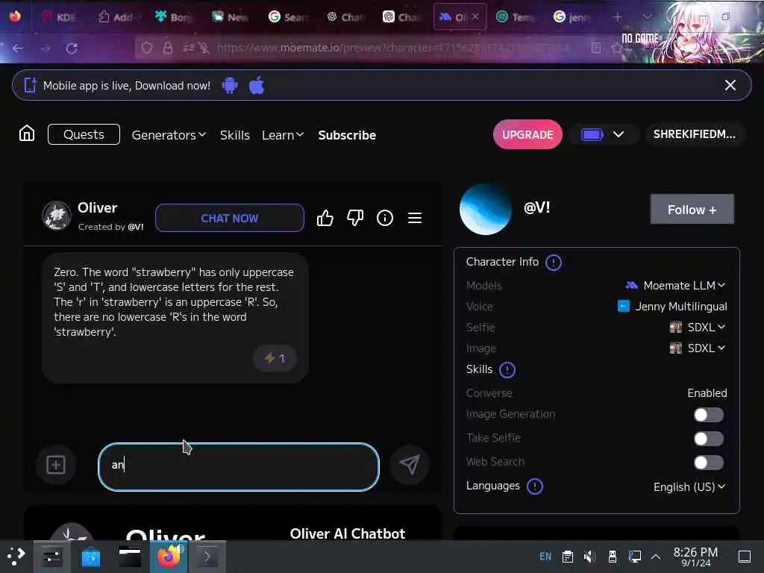This screenshot has height=573, width=764.
Task: Open the Selfie SDXL dropdown
Action: point(698,328)
